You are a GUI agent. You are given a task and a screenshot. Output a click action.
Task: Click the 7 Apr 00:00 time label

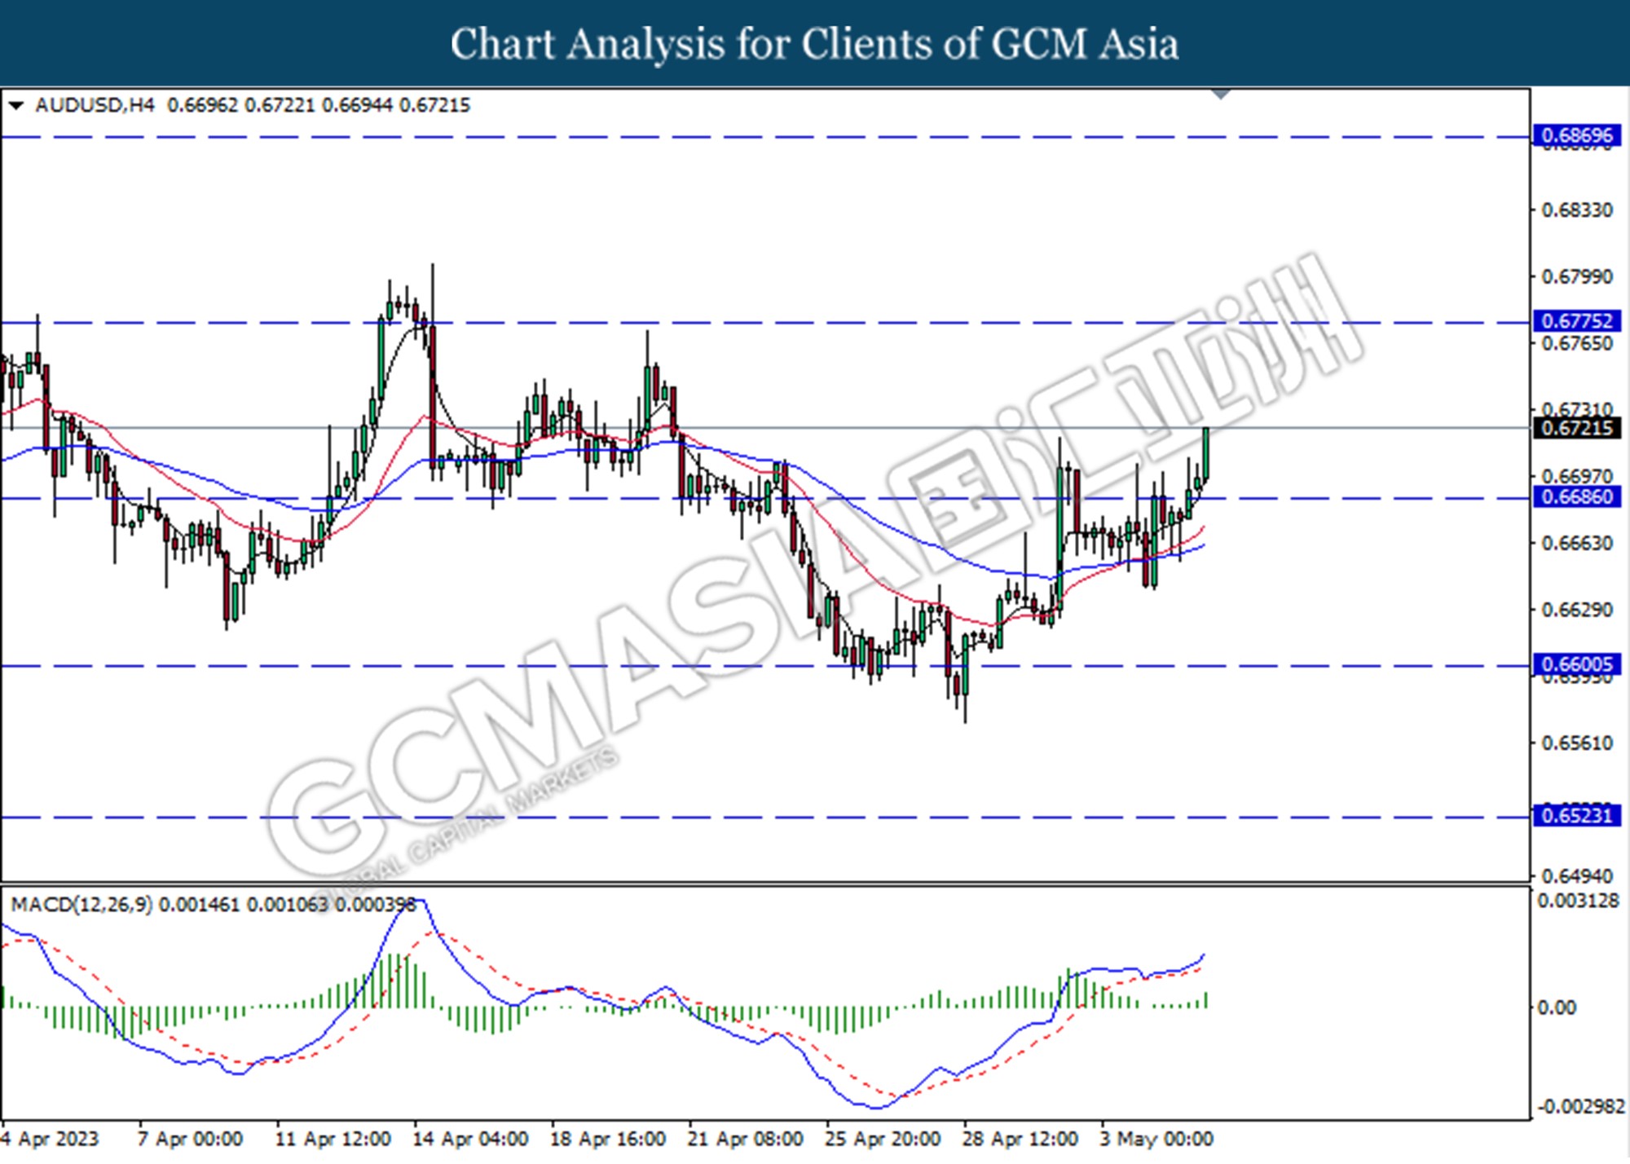(190, 1139)
